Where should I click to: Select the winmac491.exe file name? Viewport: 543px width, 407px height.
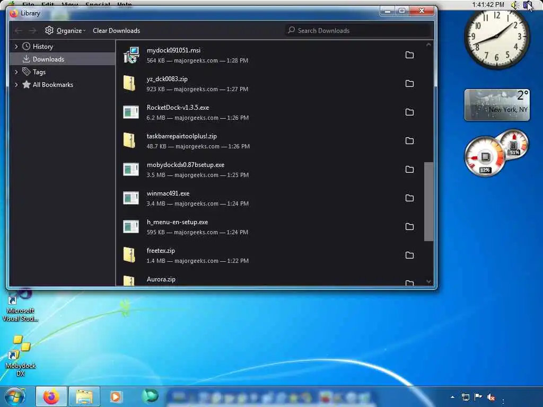coord(168,193)
